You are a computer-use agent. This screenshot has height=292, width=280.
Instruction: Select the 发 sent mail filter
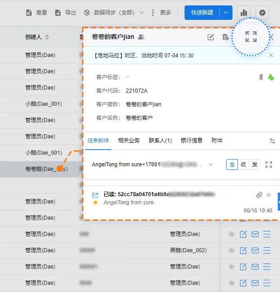255,165
